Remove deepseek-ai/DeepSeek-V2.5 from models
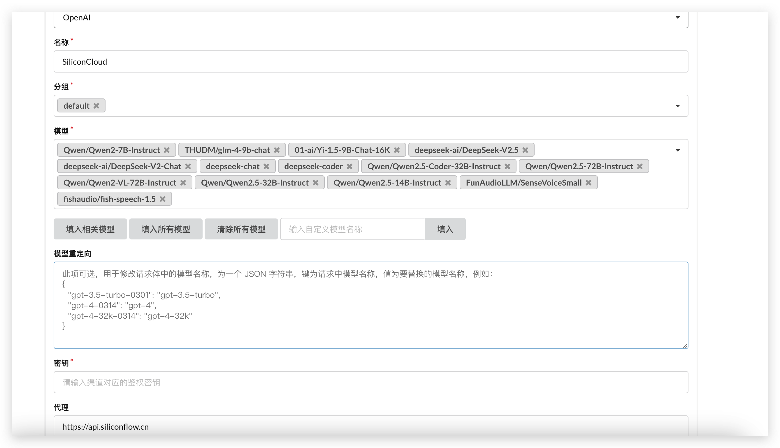This screenshot has height=448, width=780. 525,150
